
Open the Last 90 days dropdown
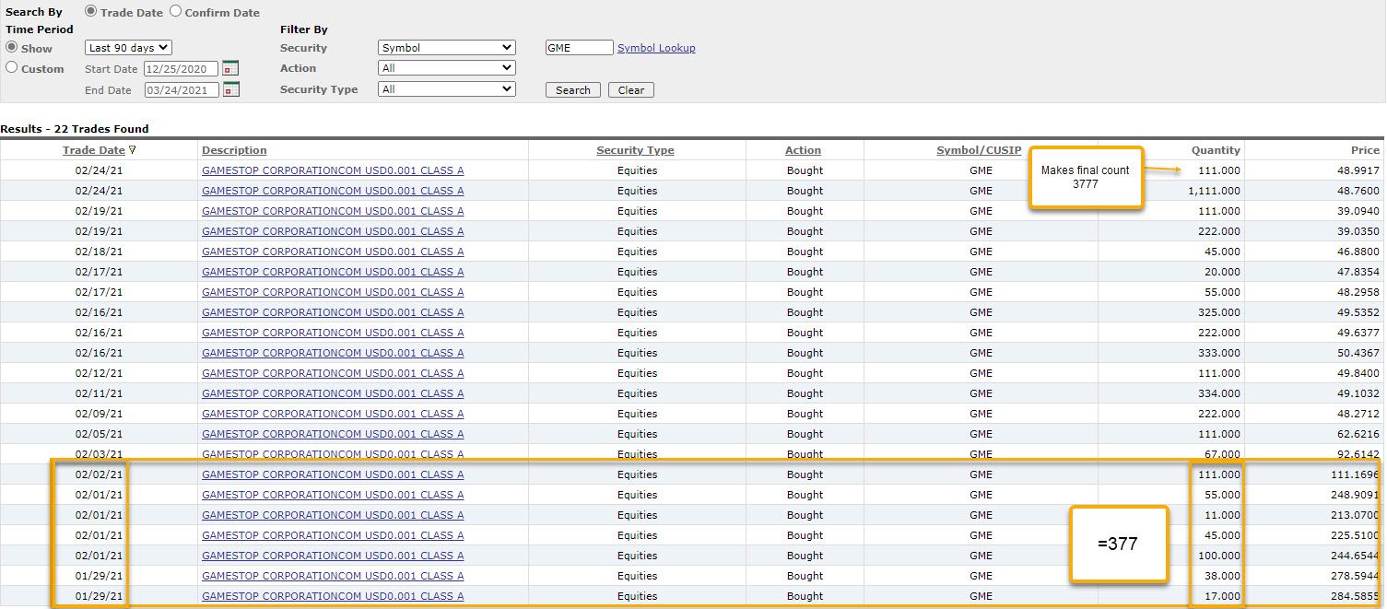coord(128,48)
